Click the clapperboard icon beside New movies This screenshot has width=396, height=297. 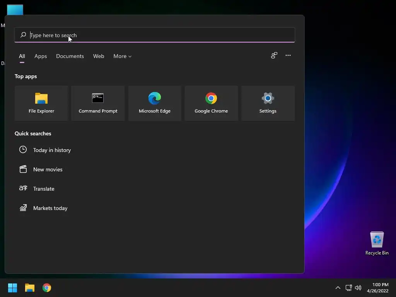[x=23, y=169]
